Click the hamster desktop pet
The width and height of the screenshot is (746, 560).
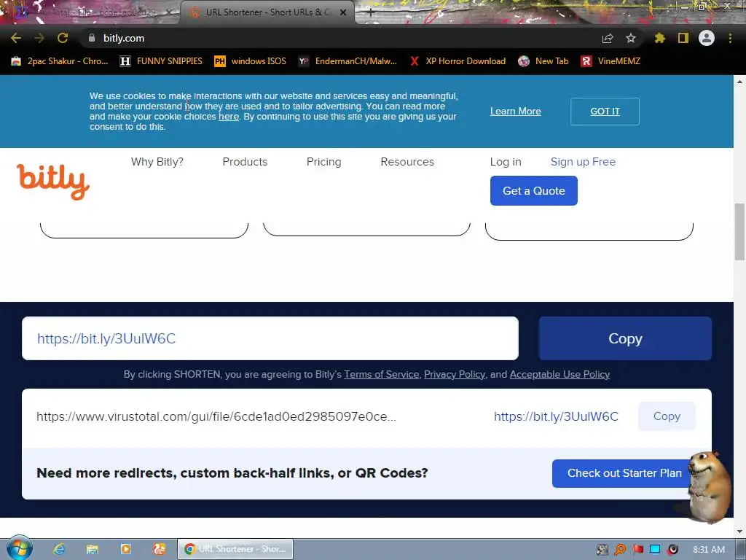coord(709,486)
